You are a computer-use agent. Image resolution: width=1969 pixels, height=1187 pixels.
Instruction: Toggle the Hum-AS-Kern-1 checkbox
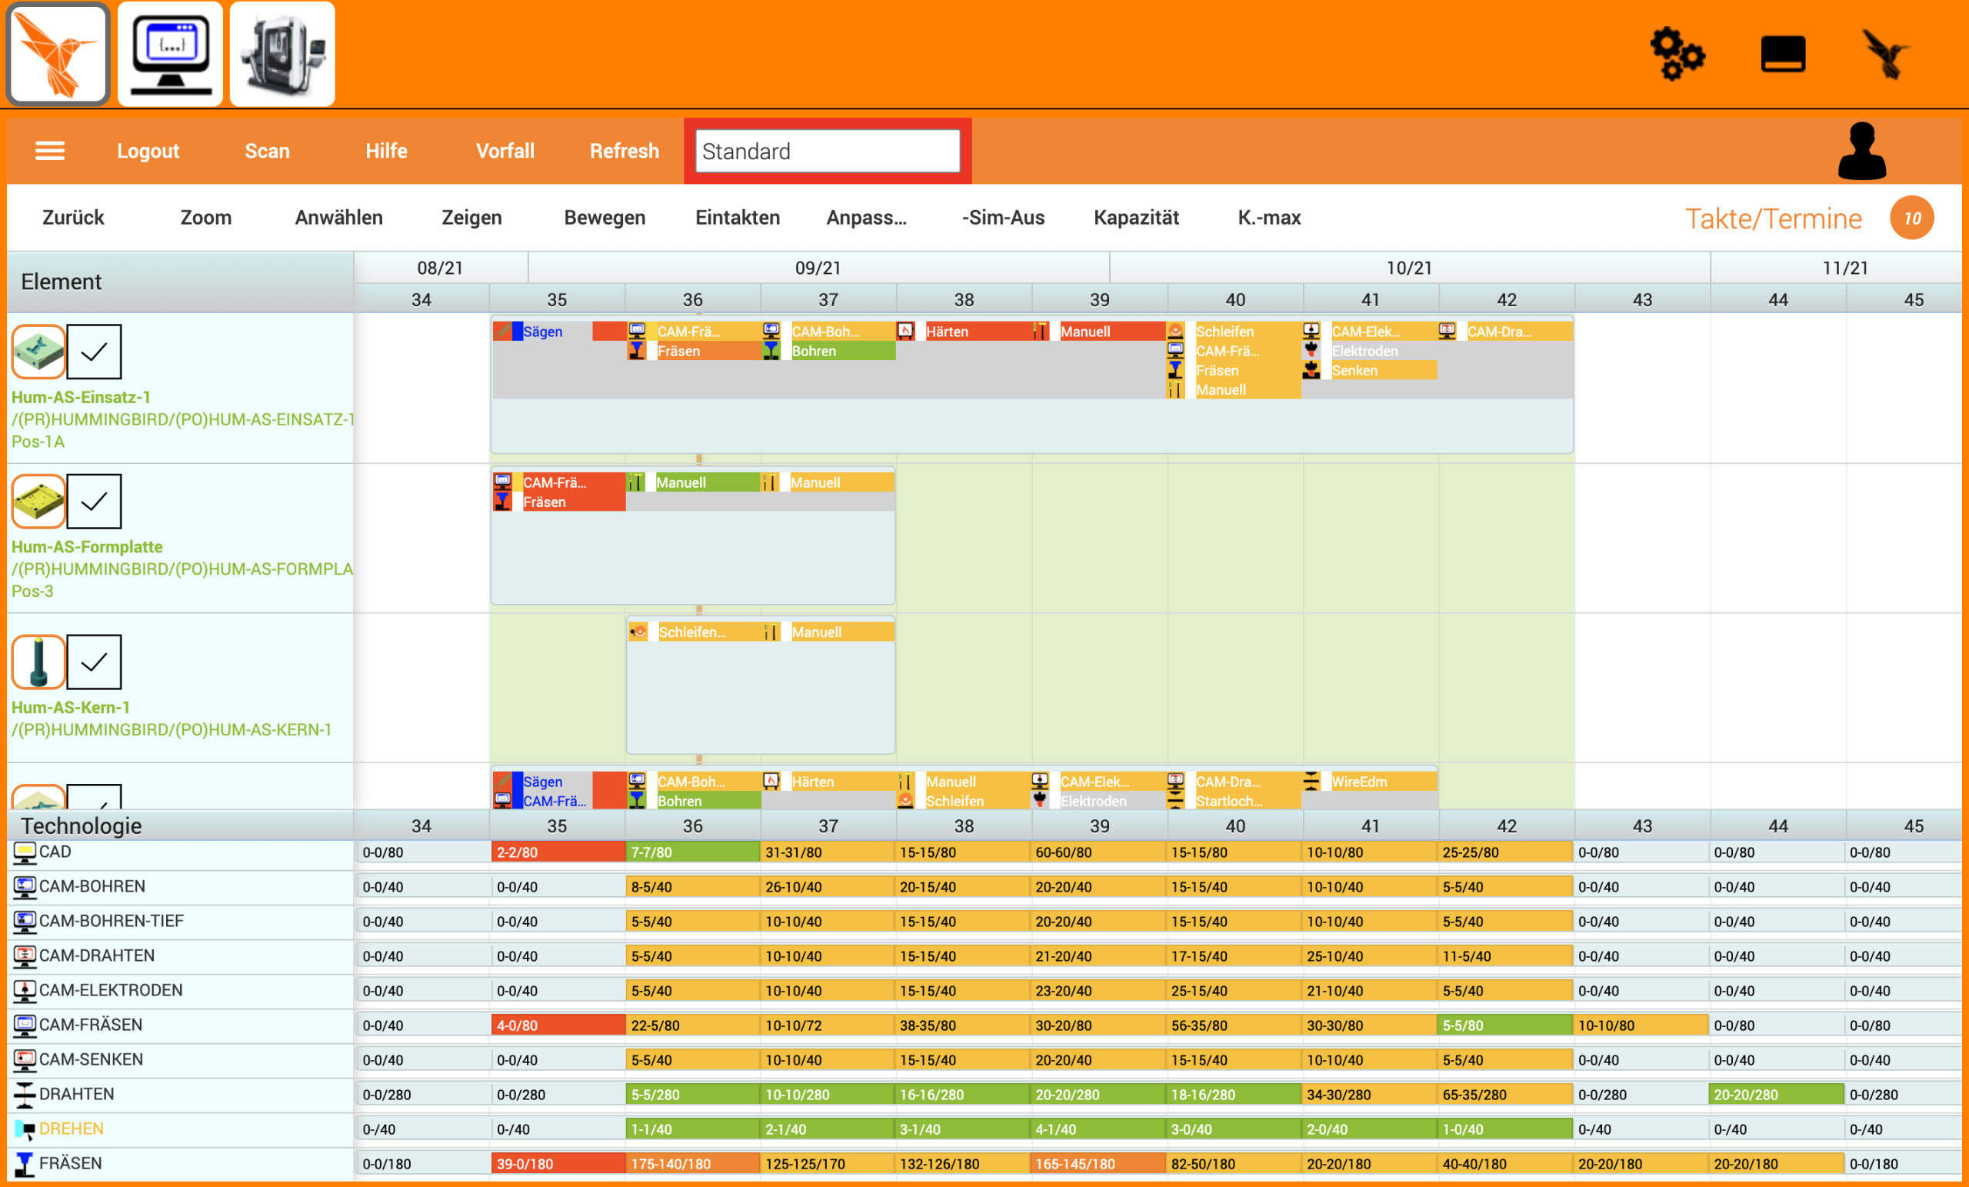95,661
